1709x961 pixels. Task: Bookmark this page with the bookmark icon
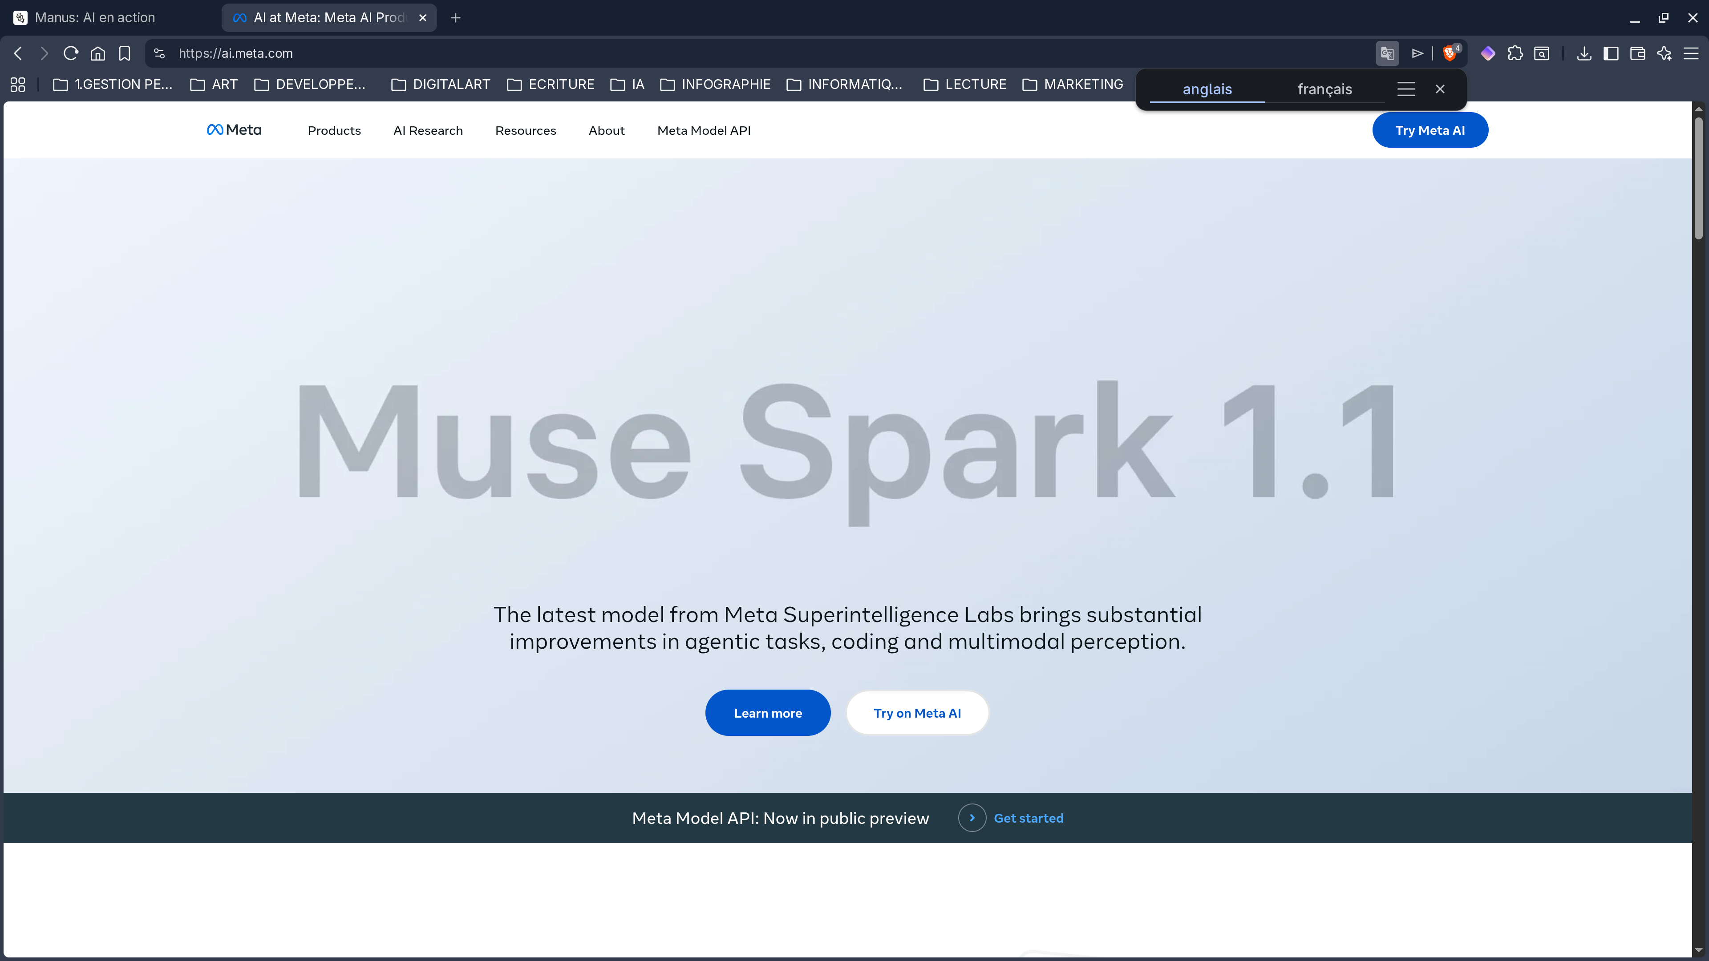click(125, 53)
